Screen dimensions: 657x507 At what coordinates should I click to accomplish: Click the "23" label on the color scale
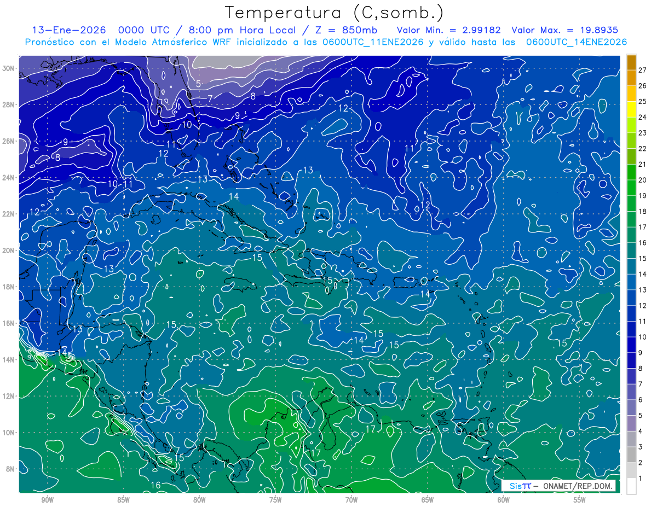[643, 132]
